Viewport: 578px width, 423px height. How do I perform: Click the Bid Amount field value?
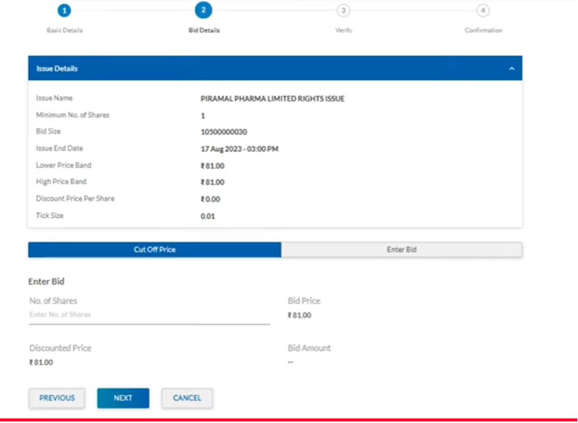291,362
